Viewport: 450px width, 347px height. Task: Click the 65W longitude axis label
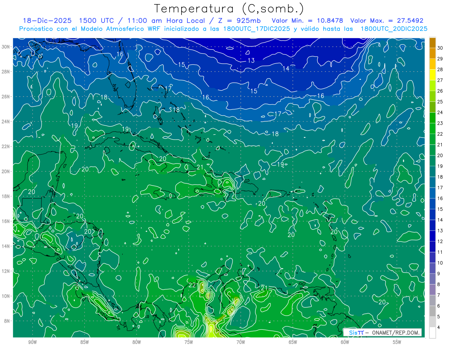coord(293,342)
